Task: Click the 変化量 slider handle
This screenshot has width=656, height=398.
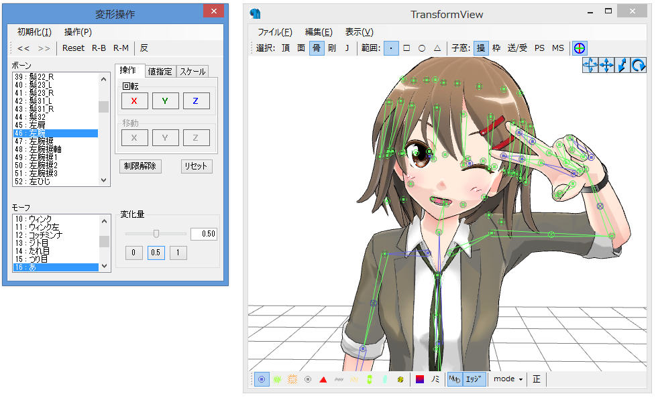Action: point(156,233)
